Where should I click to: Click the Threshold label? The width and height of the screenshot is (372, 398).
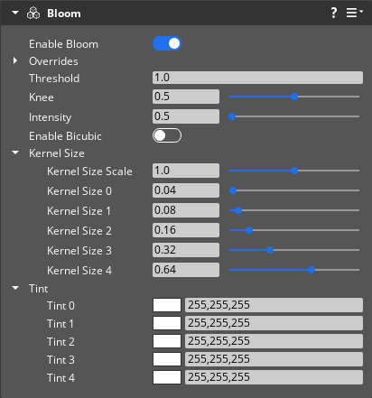click(x=54, y=79)
